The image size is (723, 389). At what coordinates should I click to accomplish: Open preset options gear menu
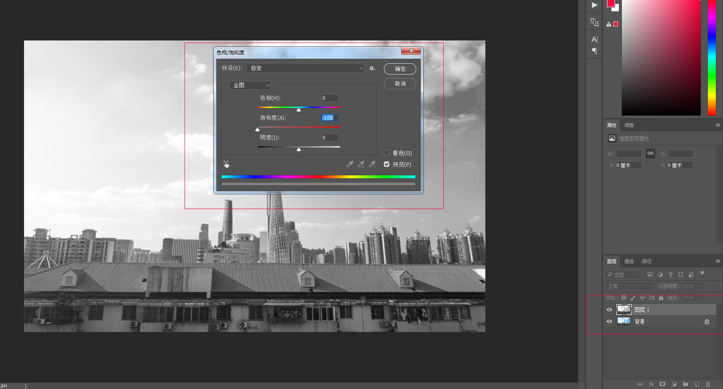pyautogui.click(x=372, y=68)
